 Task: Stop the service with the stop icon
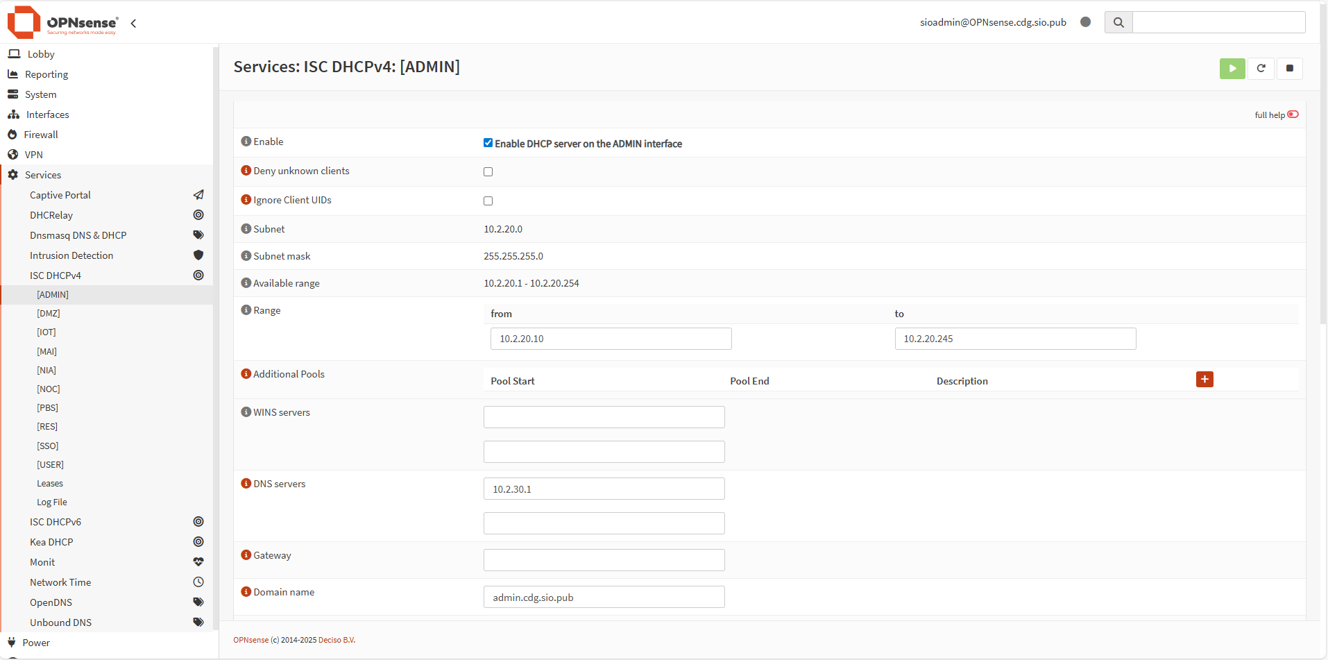1290,68
